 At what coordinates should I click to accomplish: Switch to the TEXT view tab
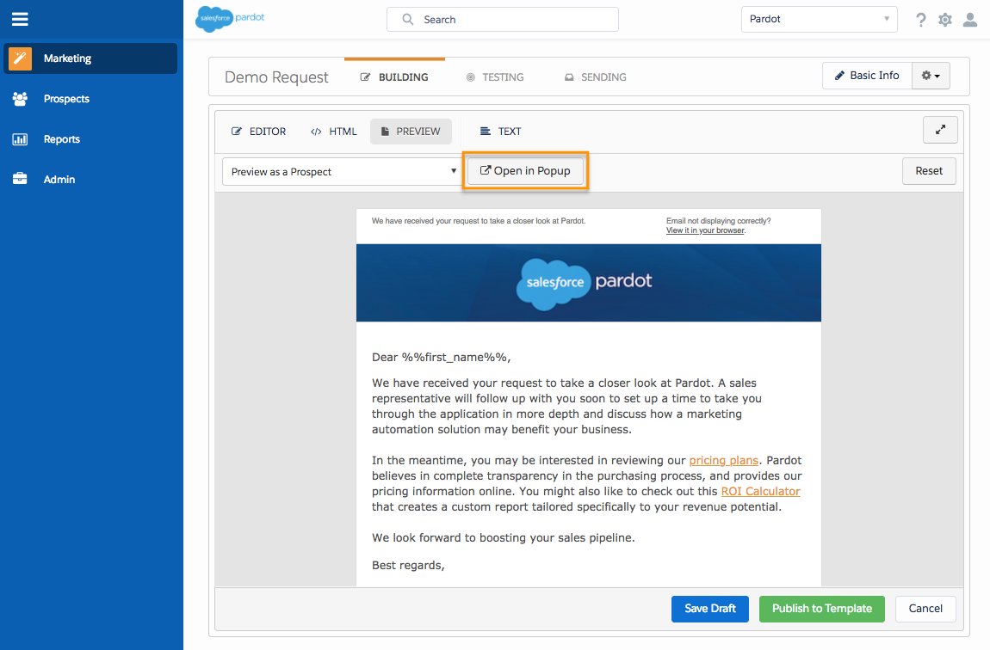(x=500, y=131)
